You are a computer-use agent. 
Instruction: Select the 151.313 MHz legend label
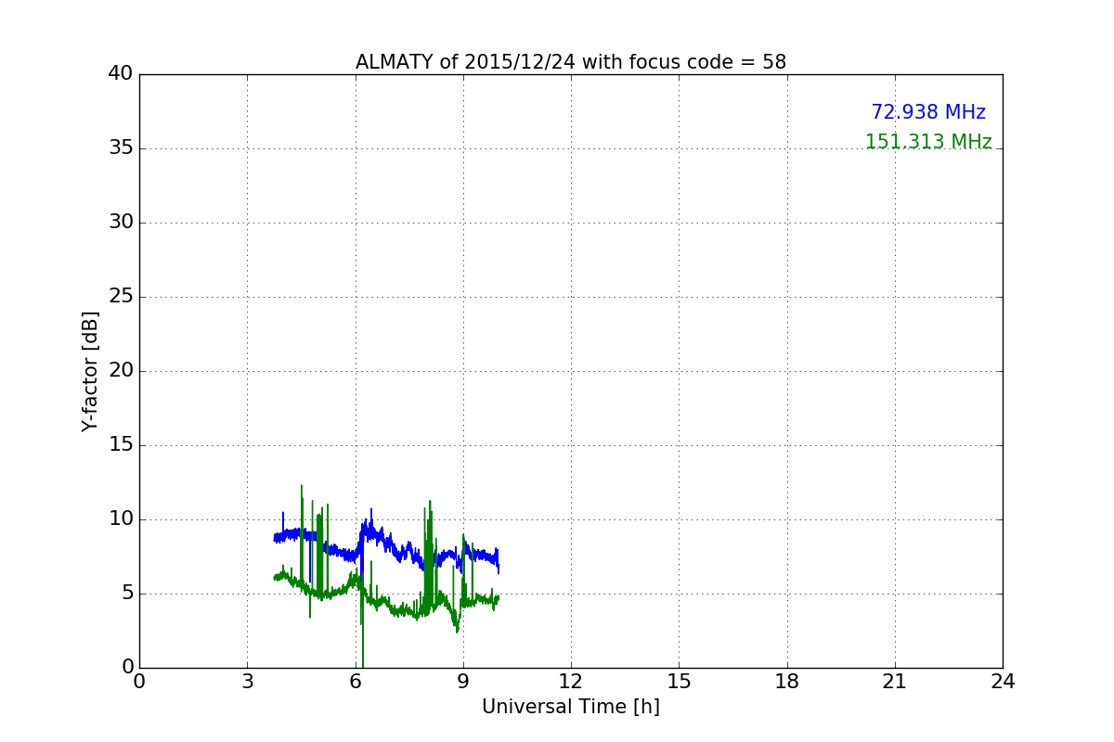click(928, 142)
